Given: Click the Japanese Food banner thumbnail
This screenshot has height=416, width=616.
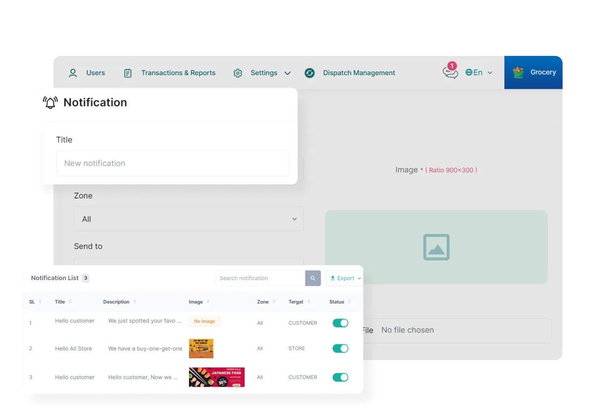Looking at the screenshot, I should click(217, 377).
